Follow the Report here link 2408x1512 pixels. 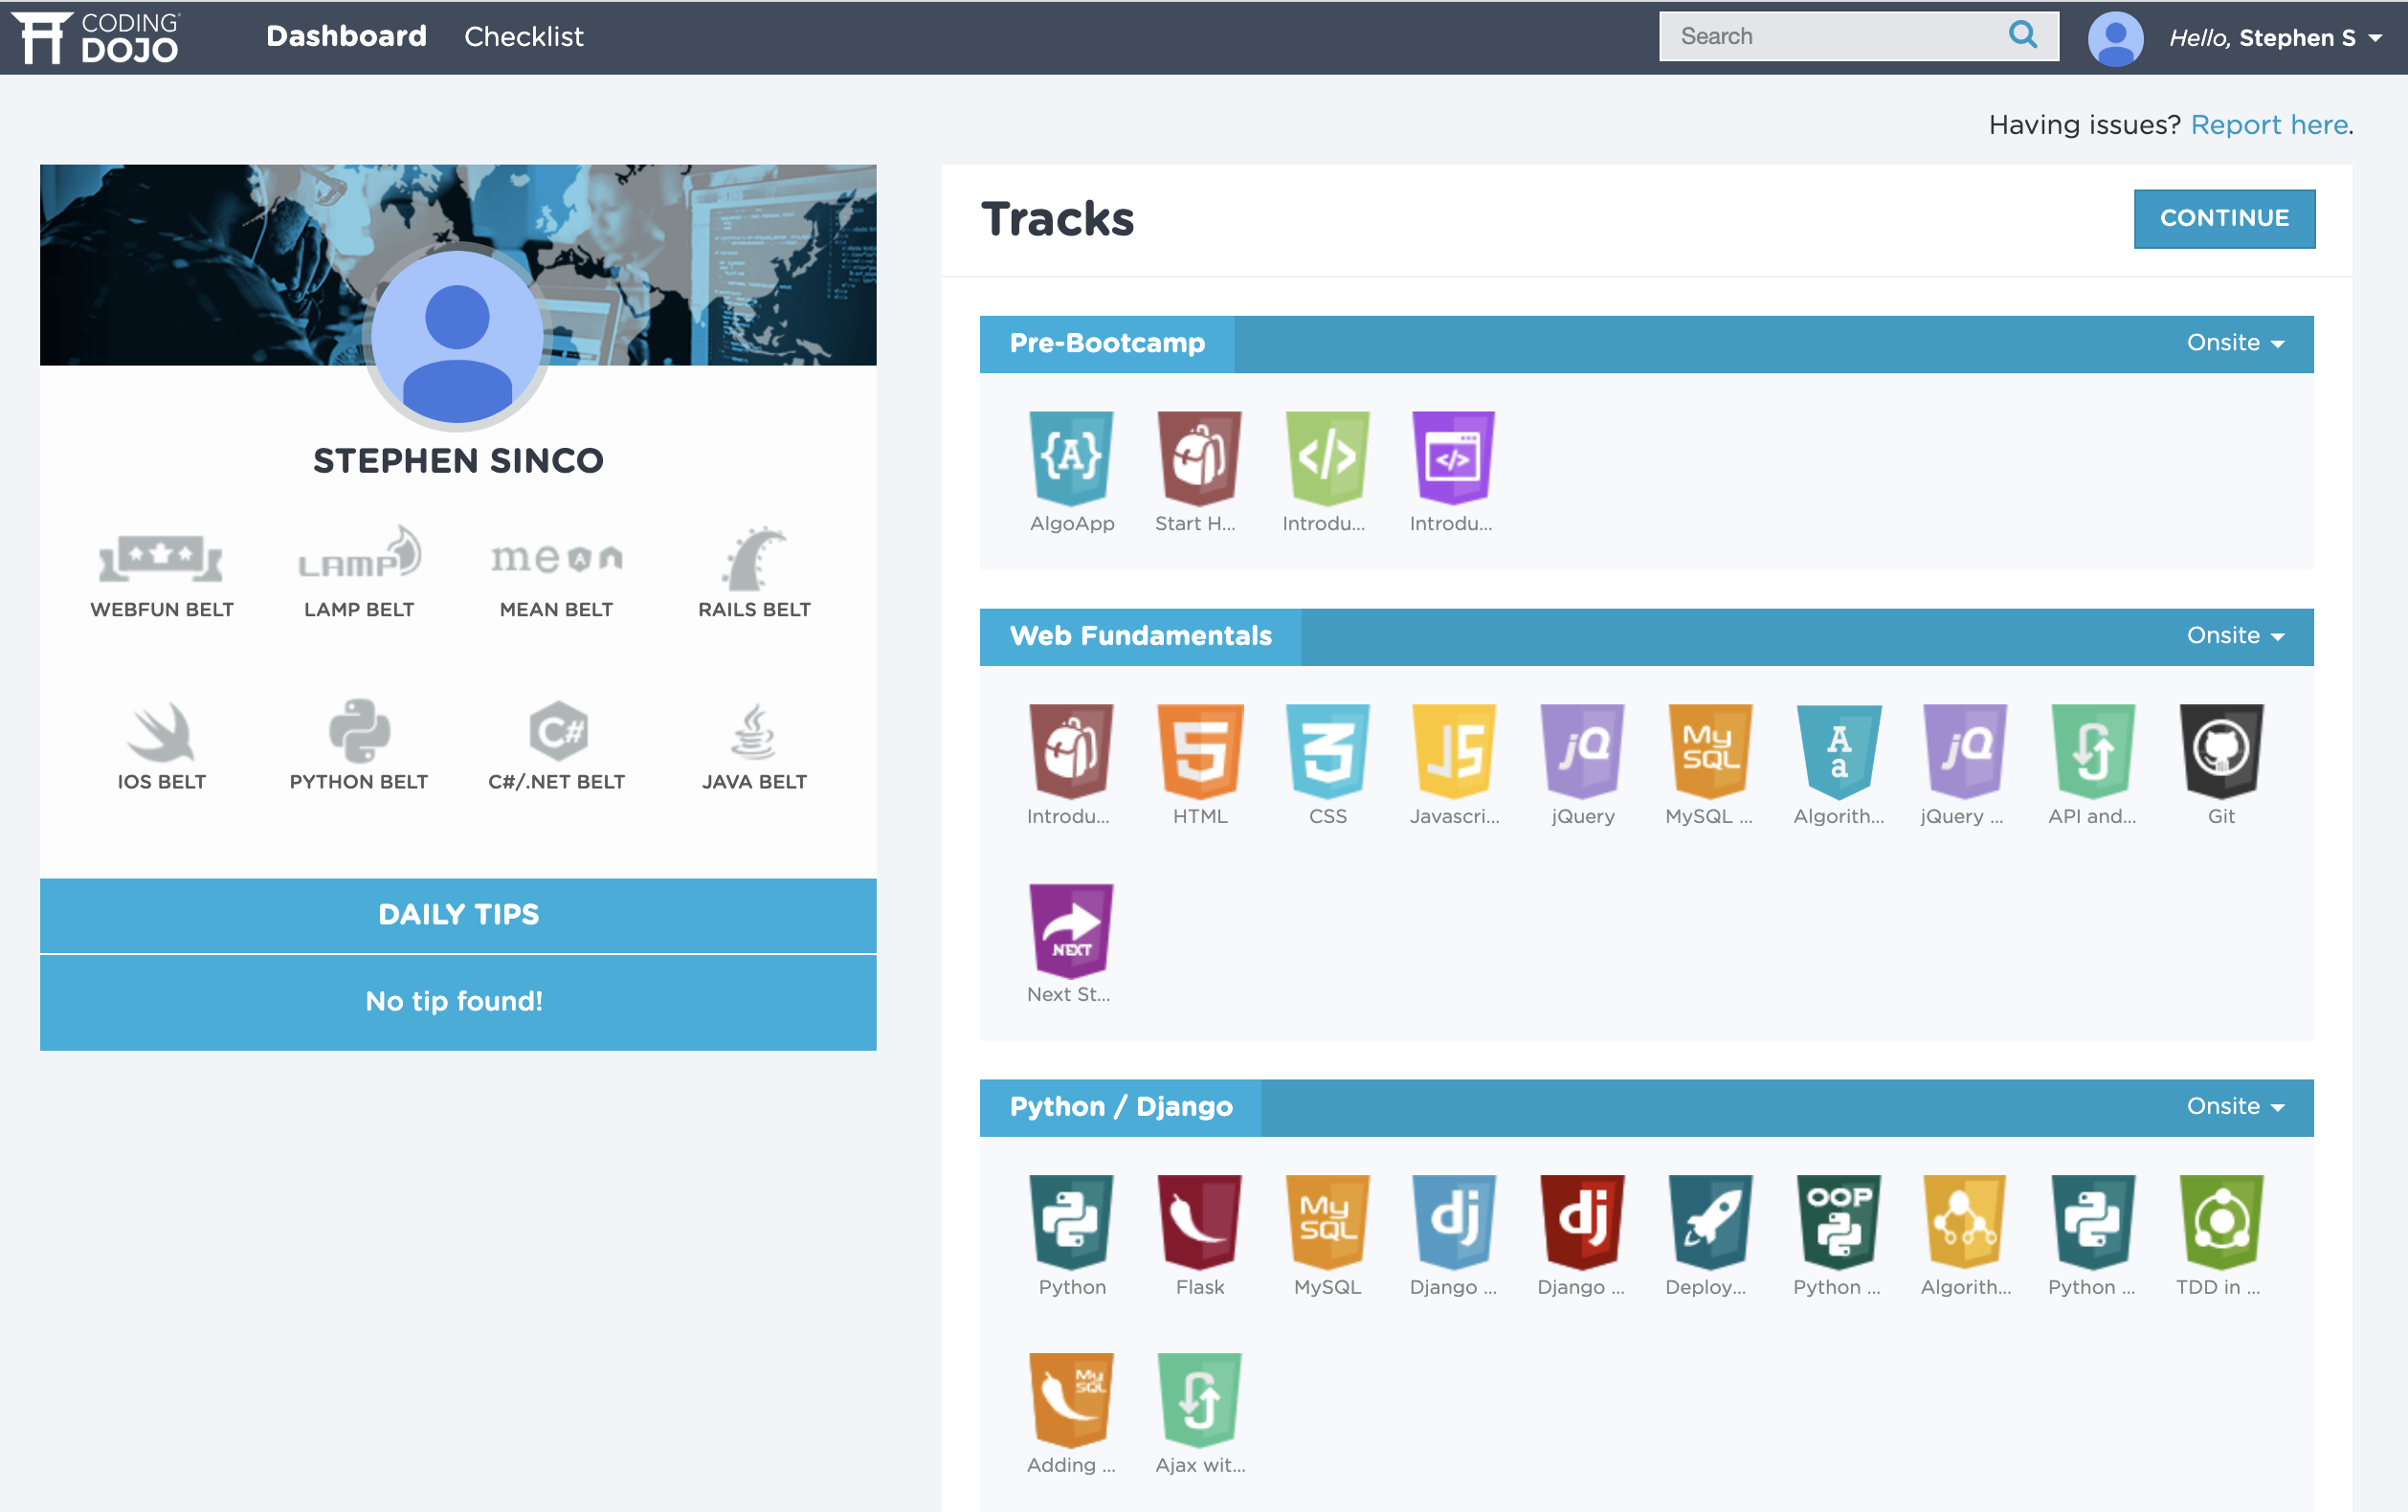pyautogui.click(x=2269, y=125)
